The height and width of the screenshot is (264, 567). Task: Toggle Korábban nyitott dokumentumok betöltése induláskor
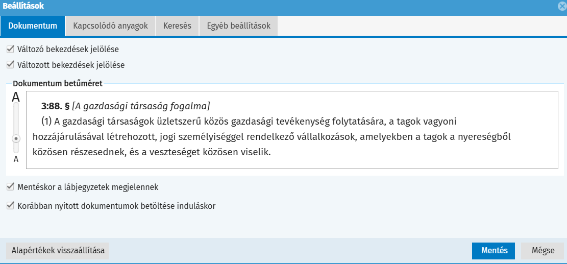tap(10, 206)
